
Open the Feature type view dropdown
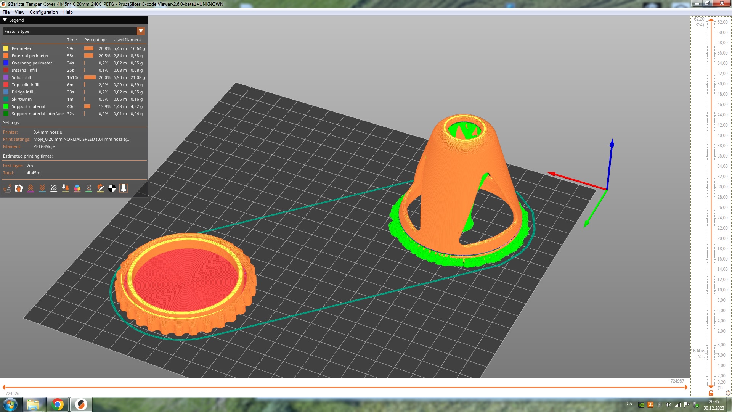141,31
